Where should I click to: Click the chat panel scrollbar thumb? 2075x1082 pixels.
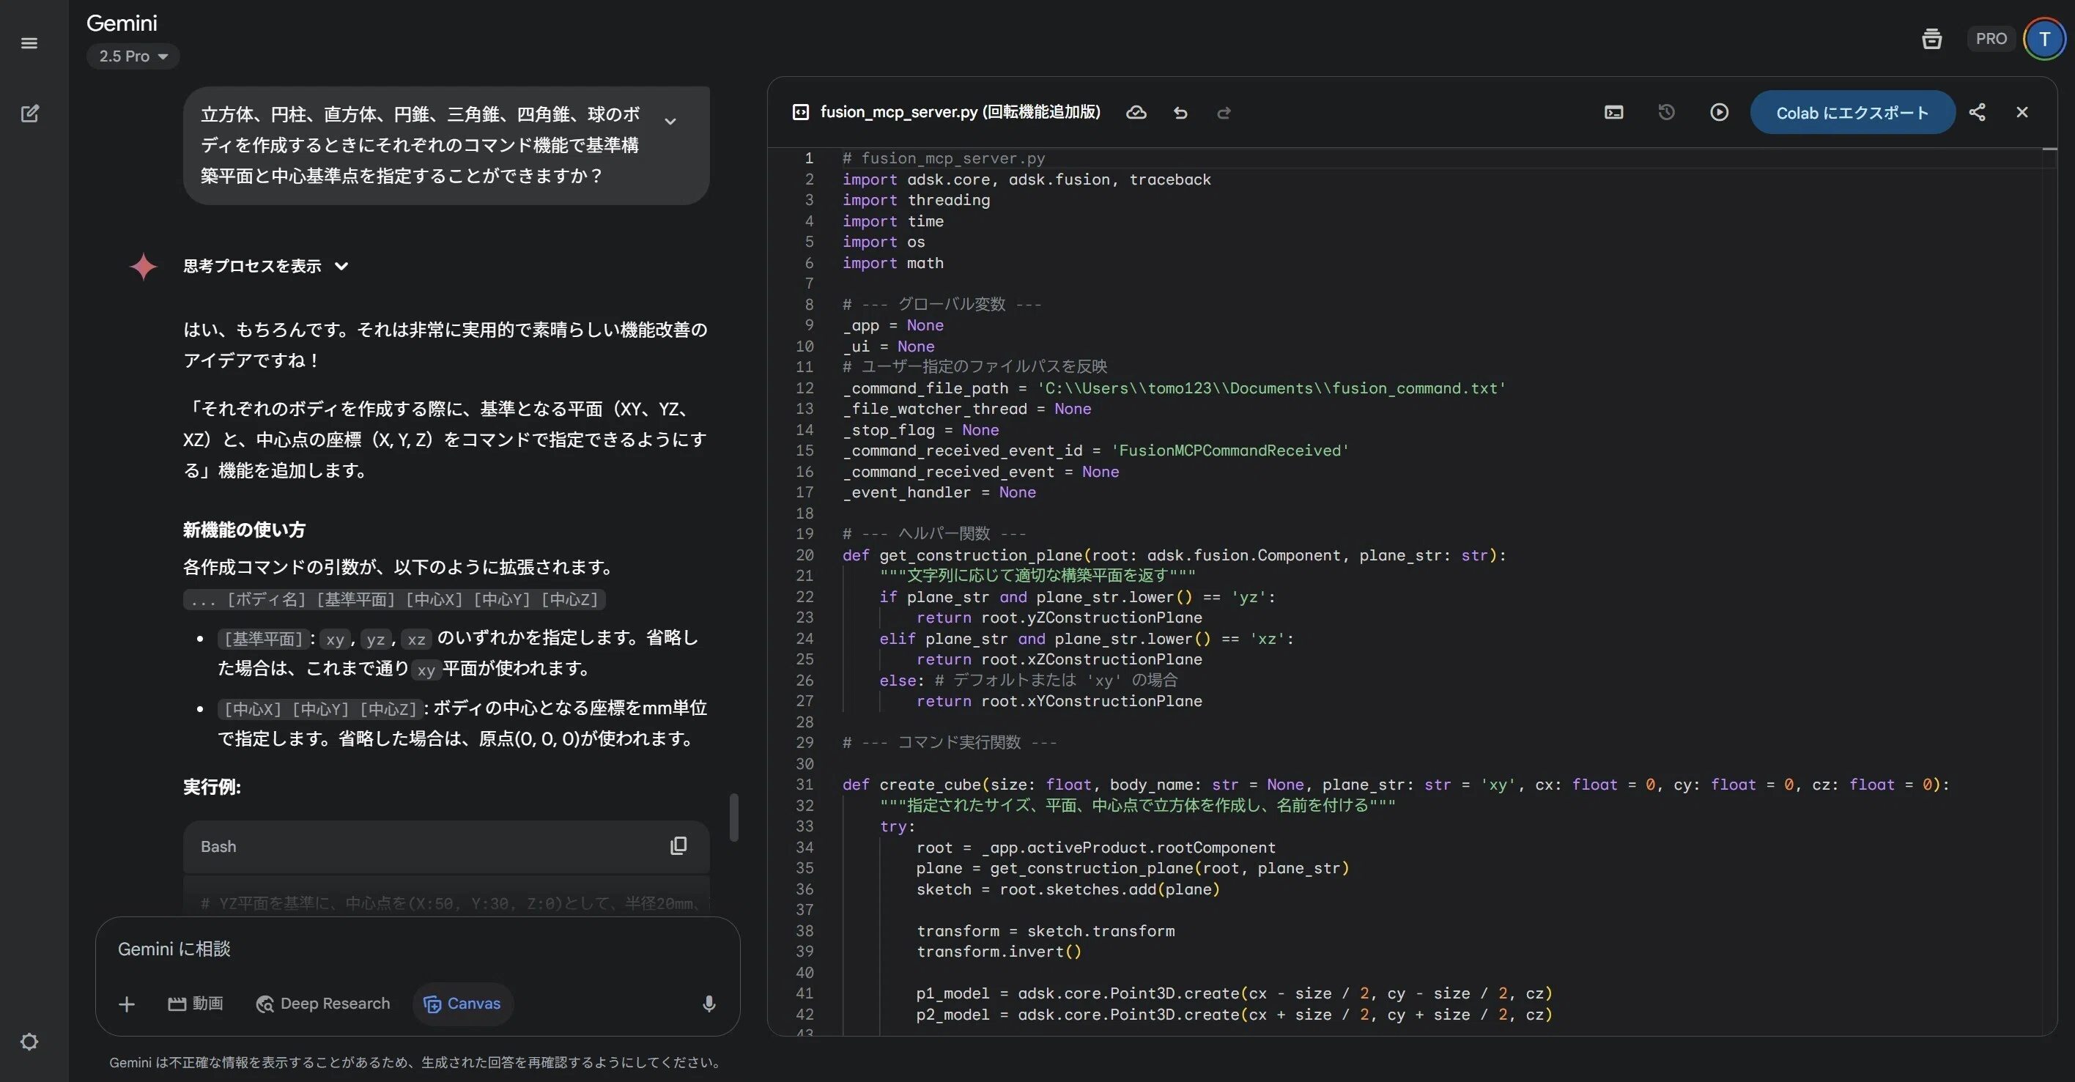pos(734,818)
